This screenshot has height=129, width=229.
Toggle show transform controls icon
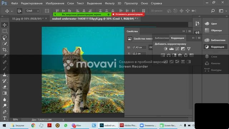[47, 11]
